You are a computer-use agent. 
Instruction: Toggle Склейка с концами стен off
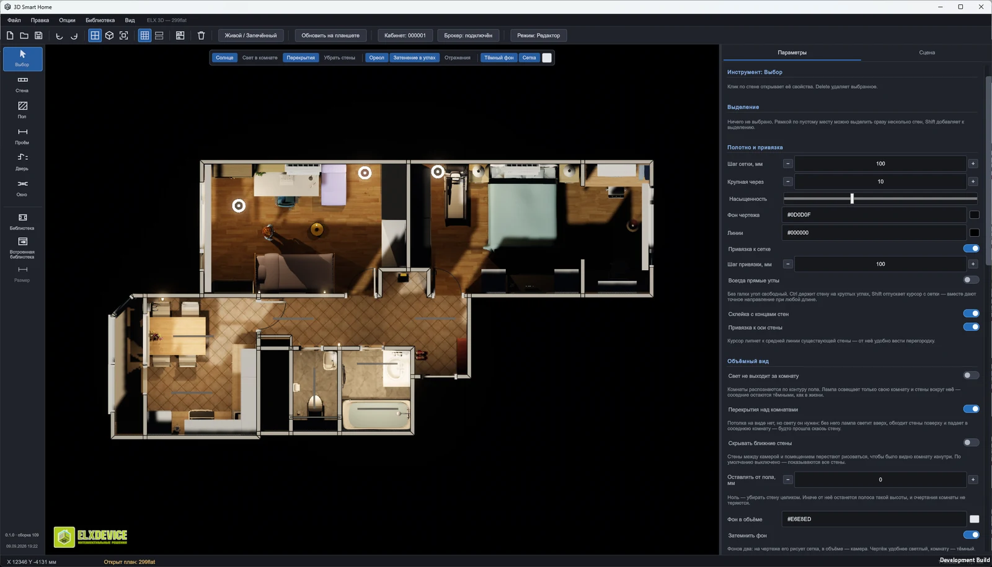pos(971,314)
